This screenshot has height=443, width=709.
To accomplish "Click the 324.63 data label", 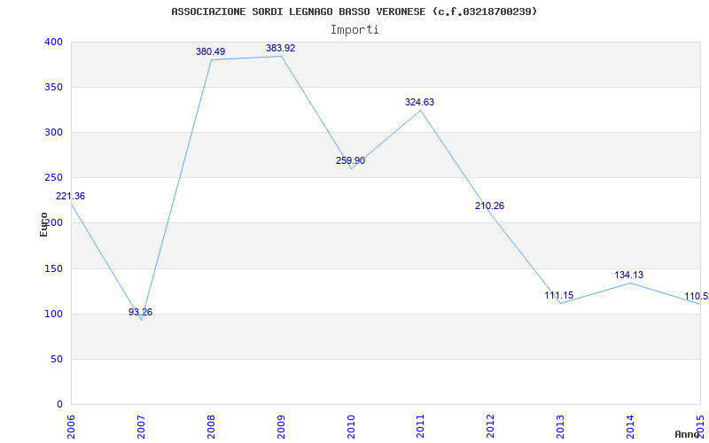I will (x=419, y=102).
